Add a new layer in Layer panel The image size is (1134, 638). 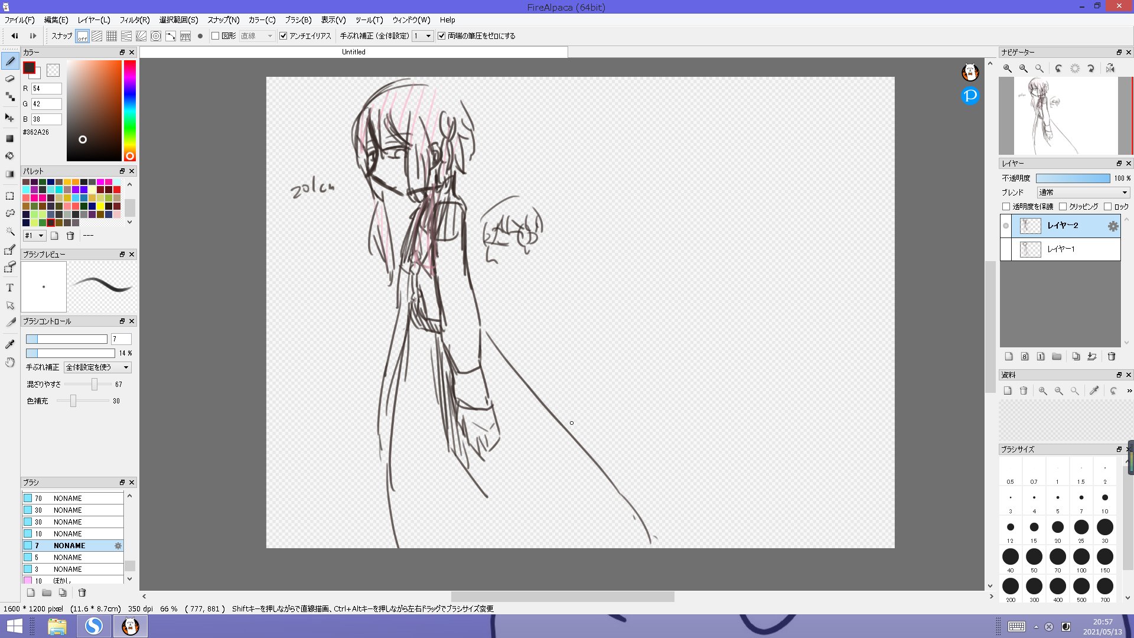[x=1009, y=356]
